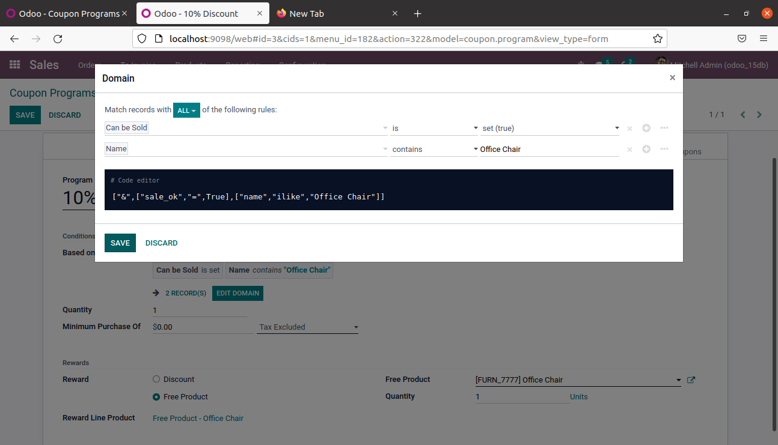This screenshot has width=778, height=445.
Task: Open the Coupon Programs breadcrumb
Action: [53, 93]
